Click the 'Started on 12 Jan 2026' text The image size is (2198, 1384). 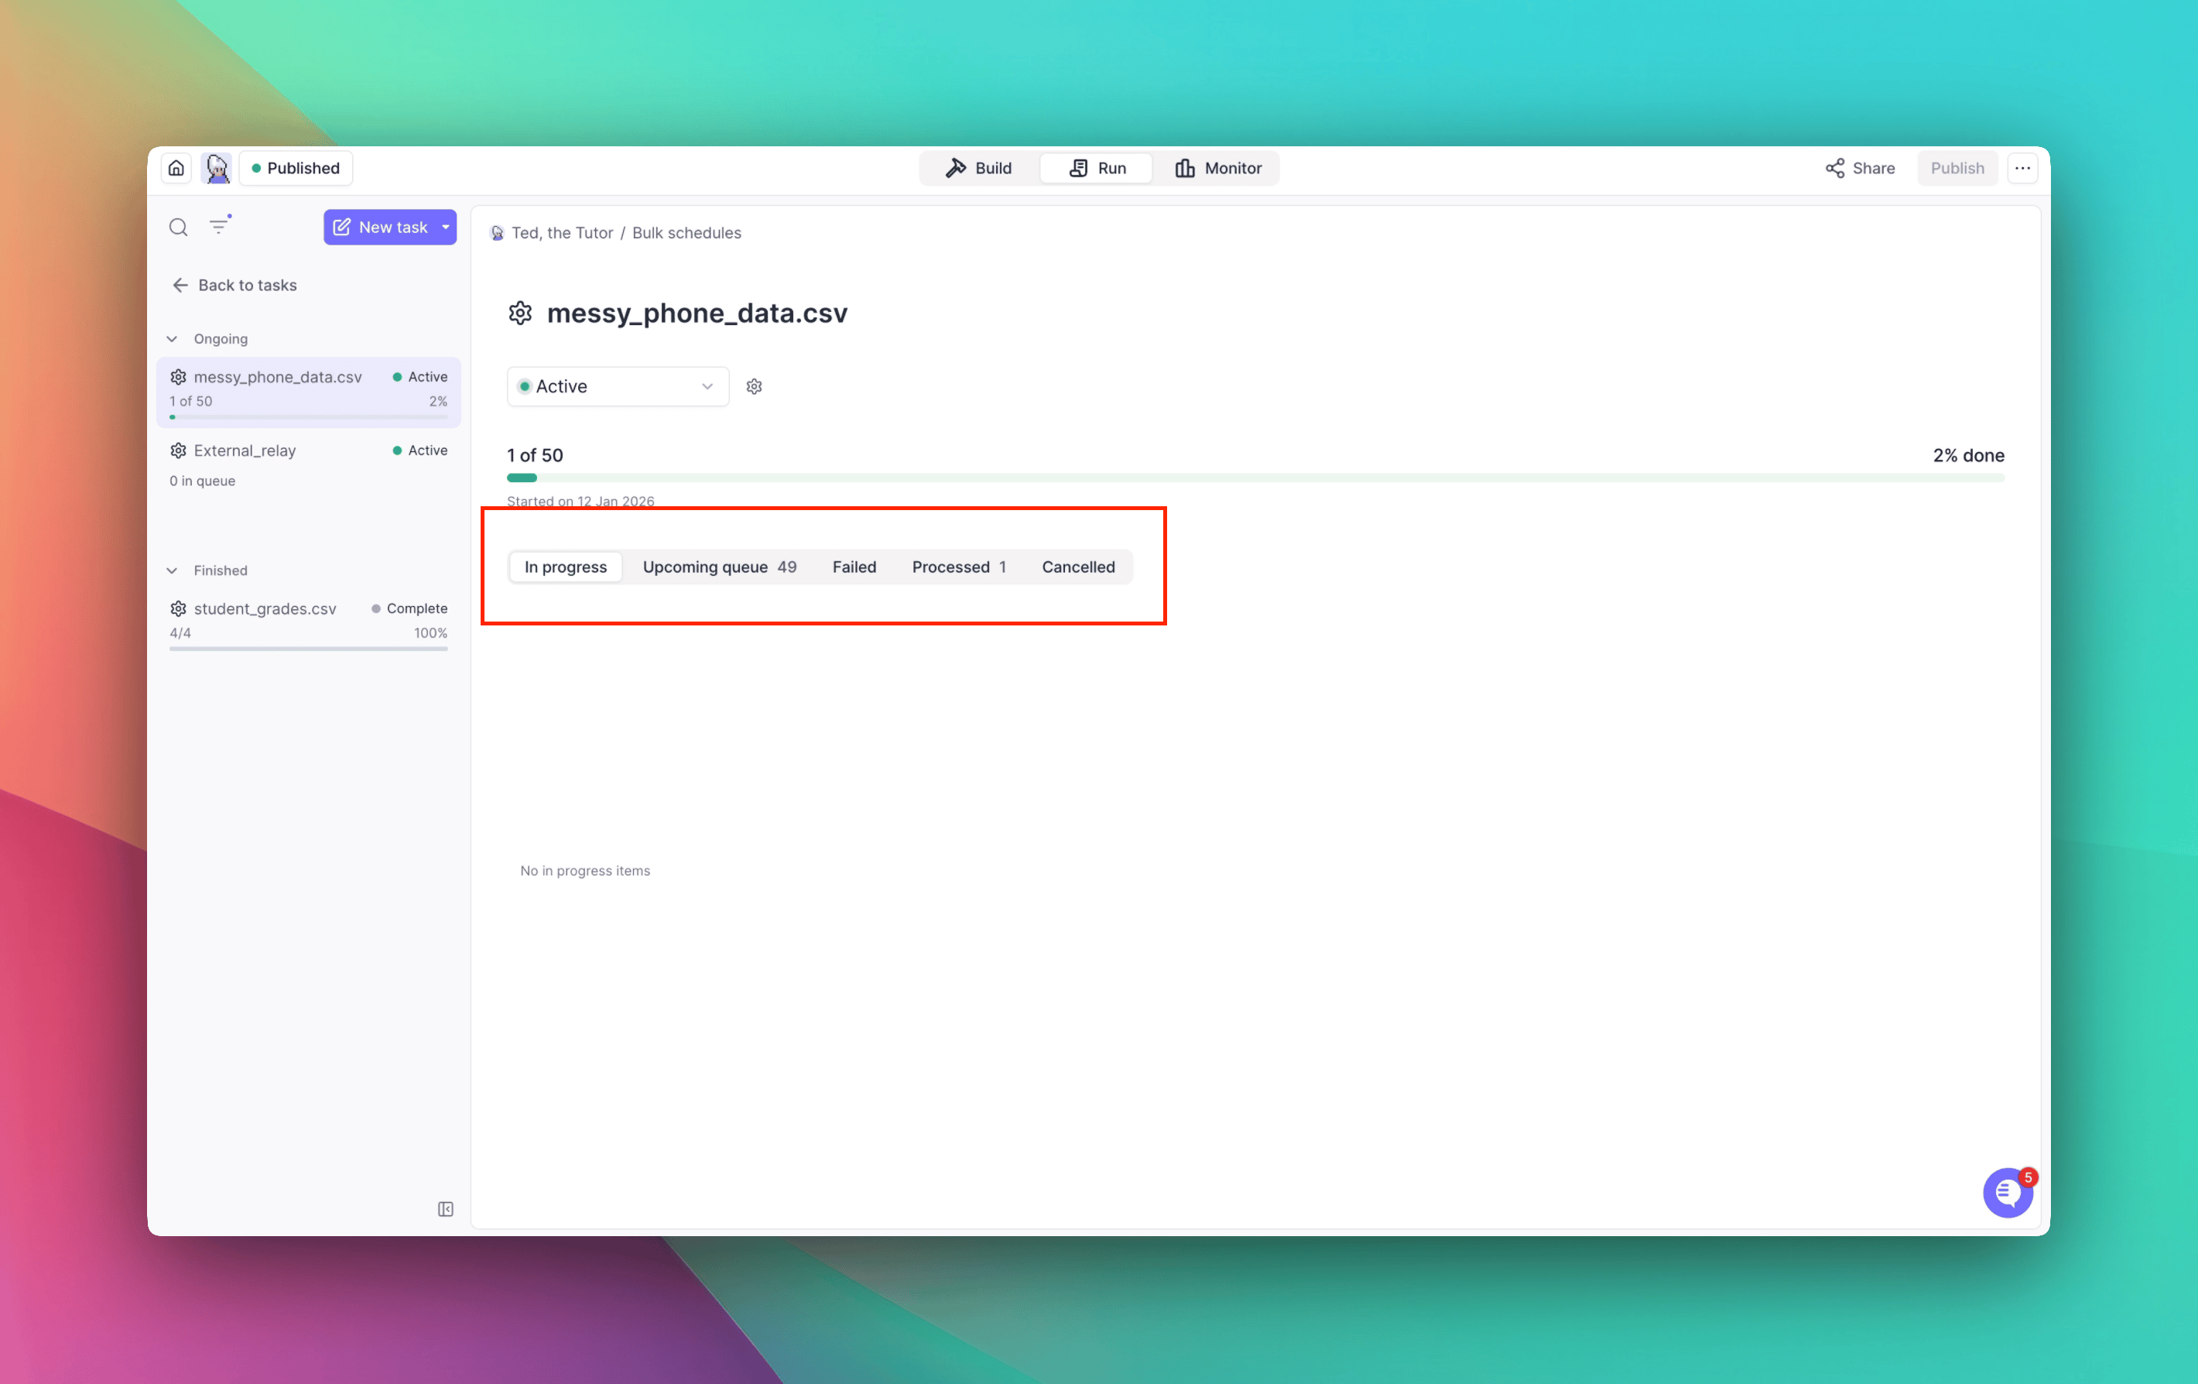(x=580, y=502)
